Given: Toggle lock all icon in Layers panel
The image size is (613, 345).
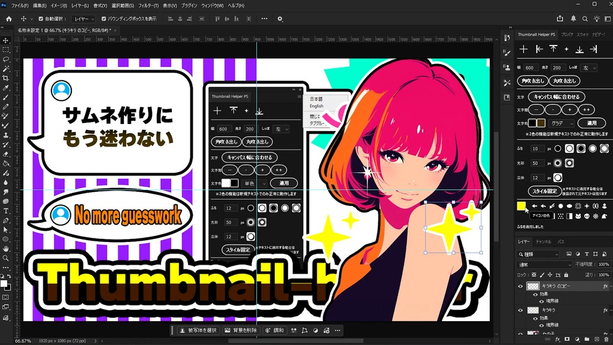Looking at the screenshot, I should 566,275.
